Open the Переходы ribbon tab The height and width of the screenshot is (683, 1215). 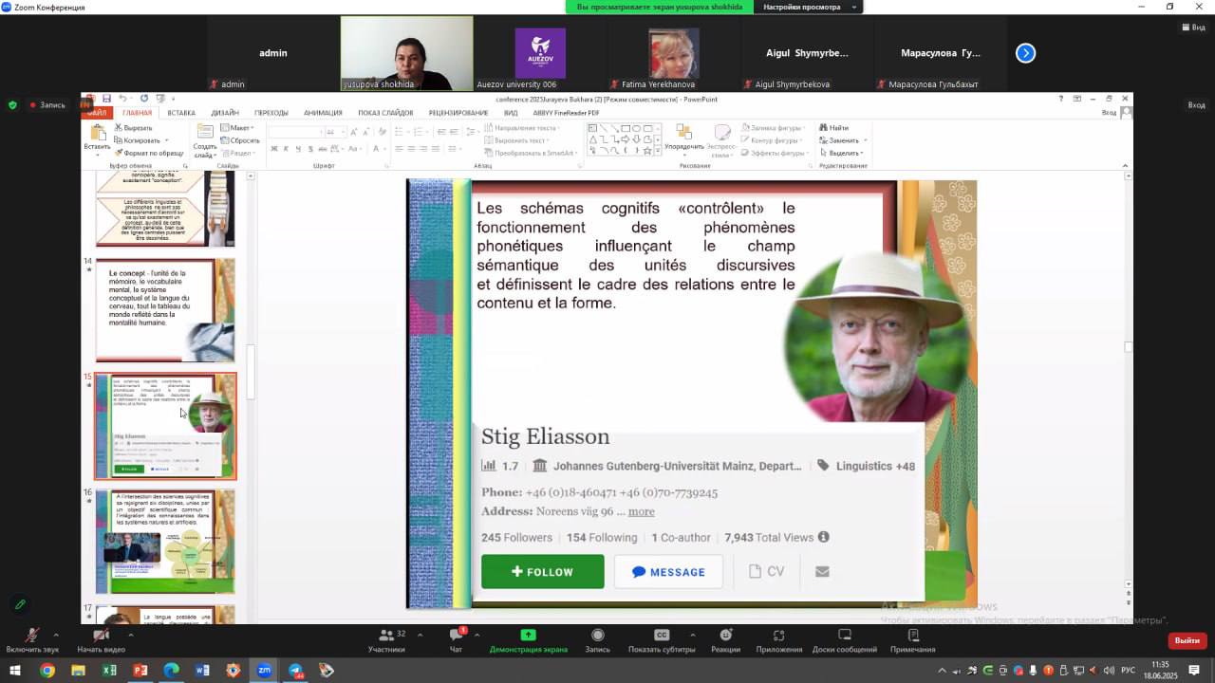tap(271, 113)
